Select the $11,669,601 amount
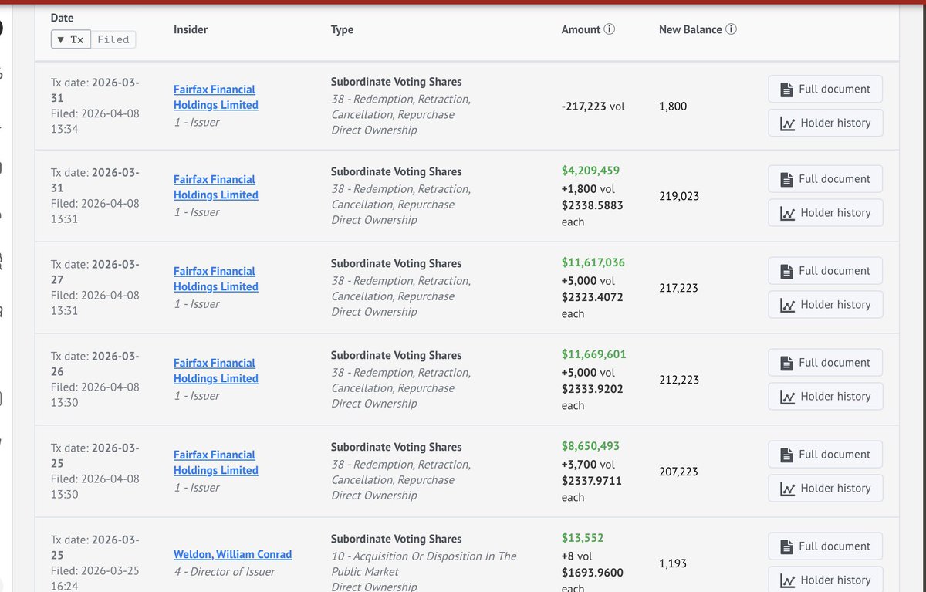Screen dimensions: 926x592 point(594,354)
